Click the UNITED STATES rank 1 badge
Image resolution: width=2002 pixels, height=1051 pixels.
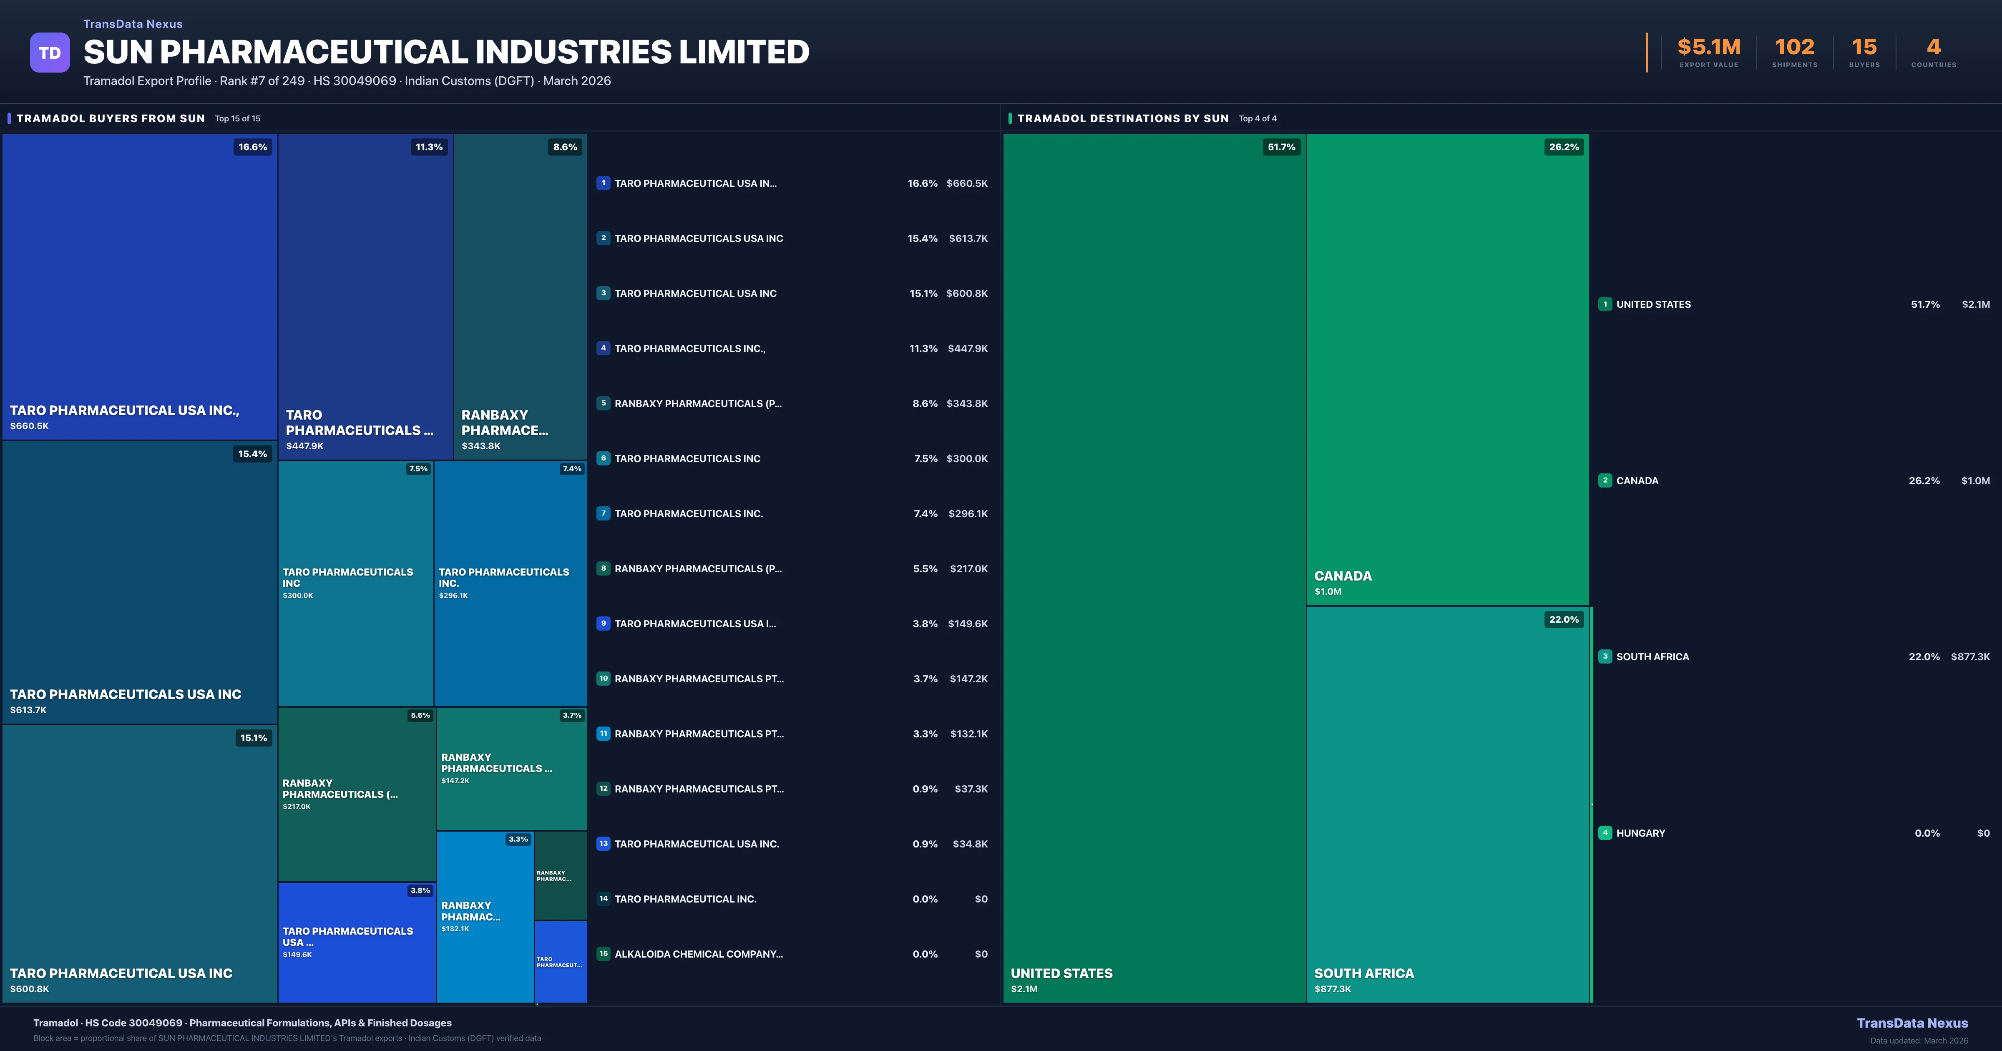click(1605, 305)
